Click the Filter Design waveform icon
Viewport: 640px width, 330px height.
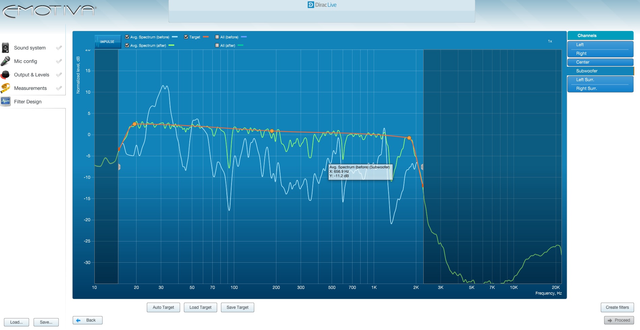pyautogui.click(x=5, y=101)
